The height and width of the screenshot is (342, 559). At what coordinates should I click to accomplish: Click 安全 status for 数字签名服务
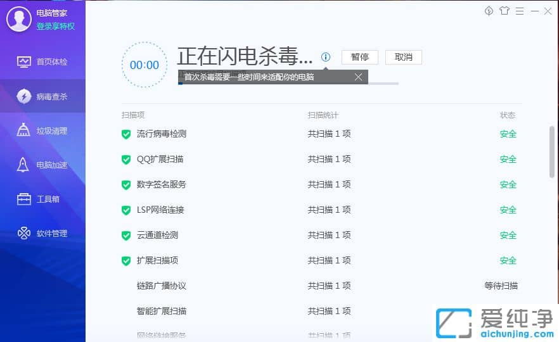508,184
